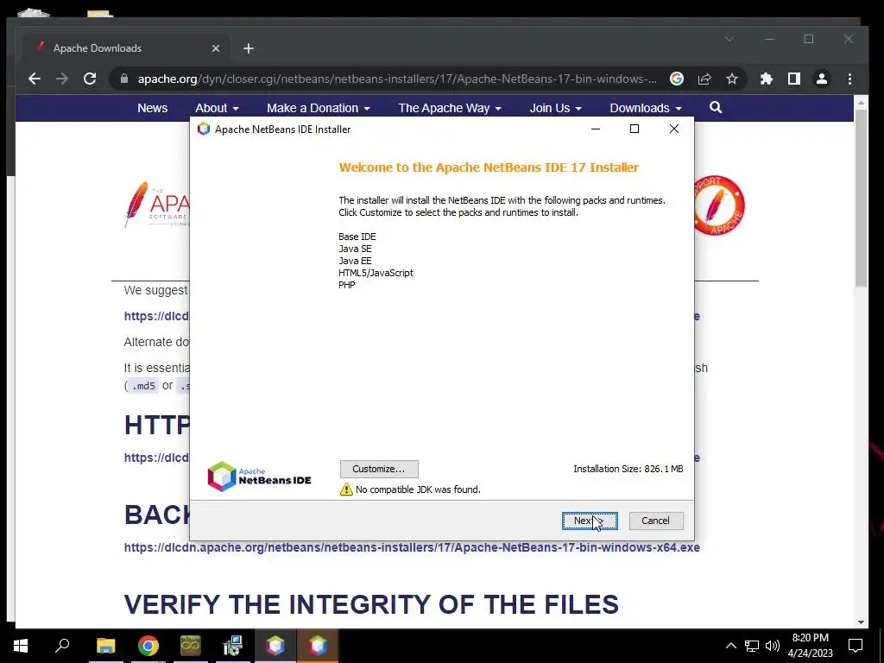884x663 pixels.
Task: Click the Apache site search icon
Action: click(716, 107)
